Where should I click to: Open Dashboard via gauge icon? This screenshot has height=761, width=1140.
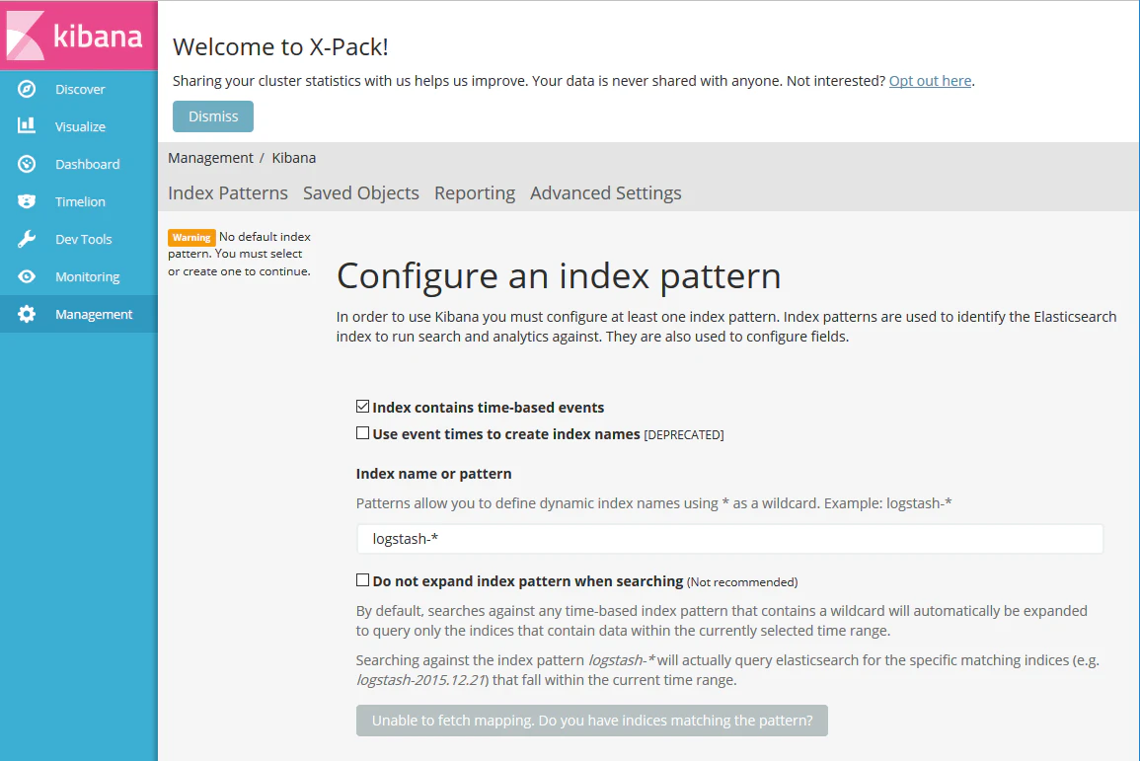click(x=27, y=164)
